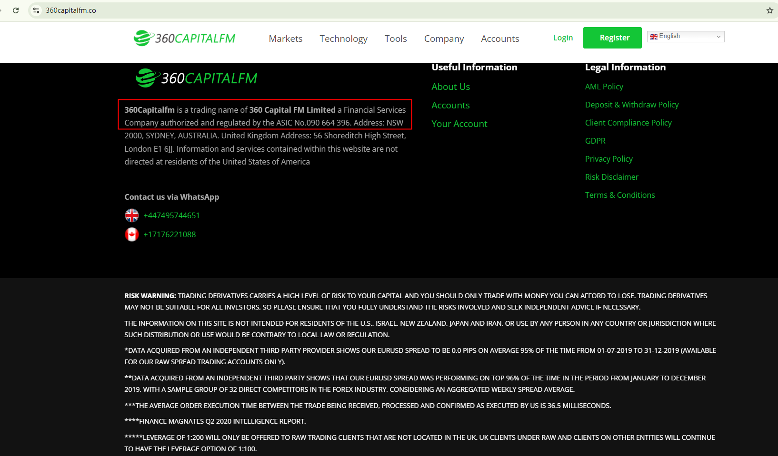
Task: Open the Accounts menu in header
Action: click(499, 39)
